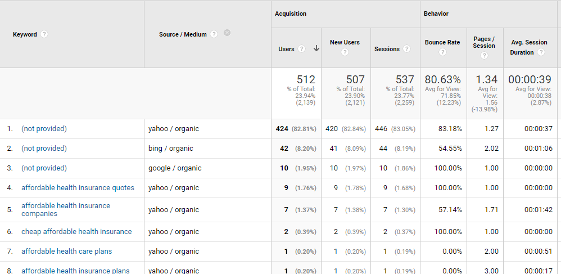
Task: Click Sessions value 44 (8.19%)
Action: pyautogui.click(x=397, y=149)
